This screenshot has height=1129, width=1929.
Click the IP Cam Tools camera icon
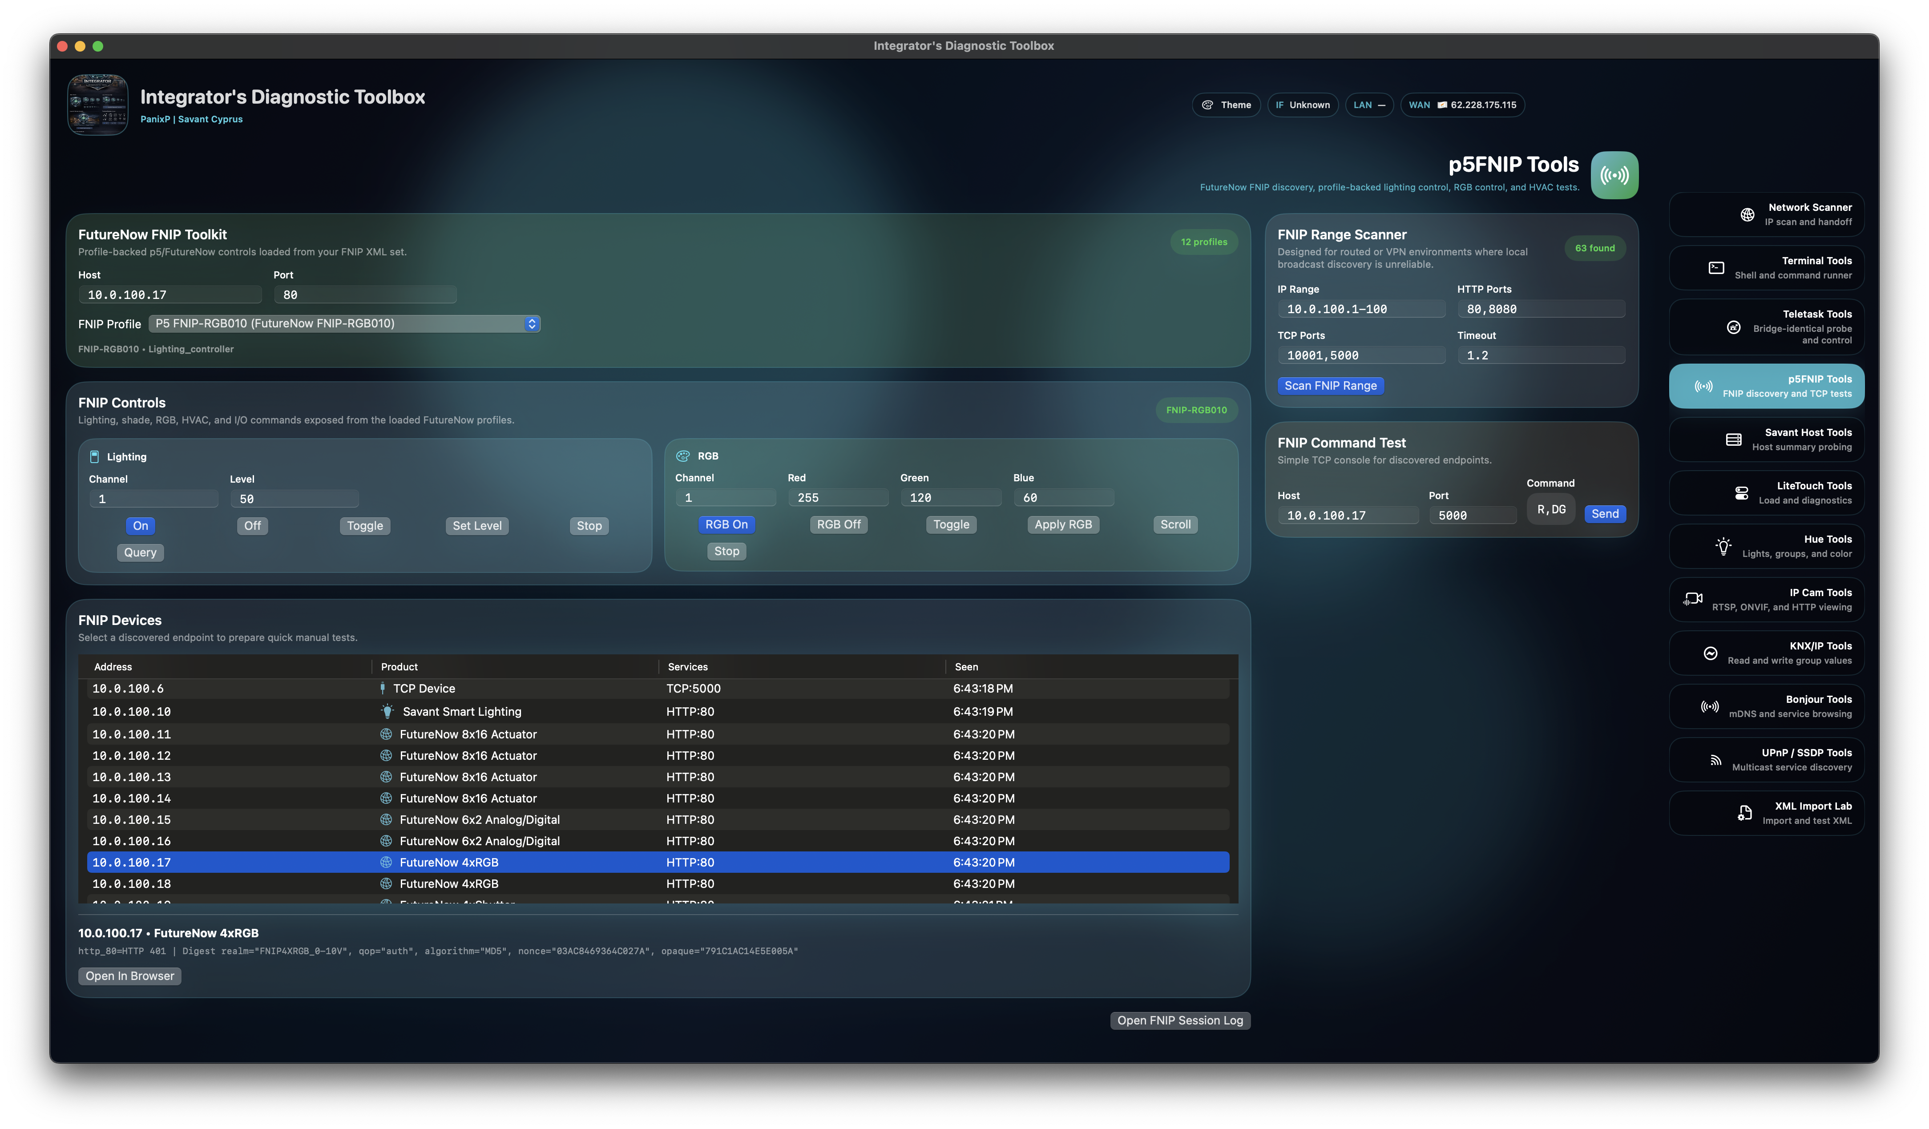pyautogui.click(x=1692, y=599)
